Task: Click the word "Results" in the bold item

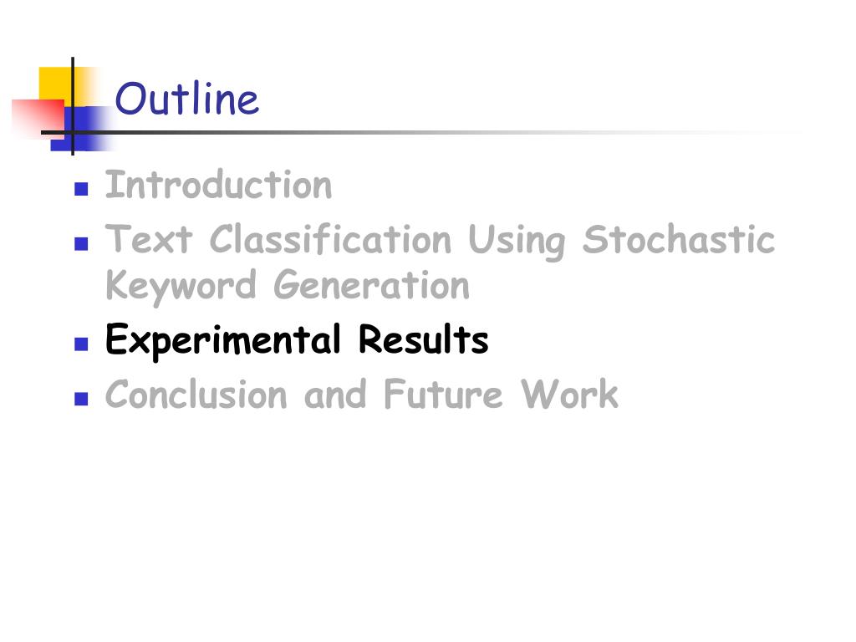Action: pyautogui.click(x=423, y=339)
